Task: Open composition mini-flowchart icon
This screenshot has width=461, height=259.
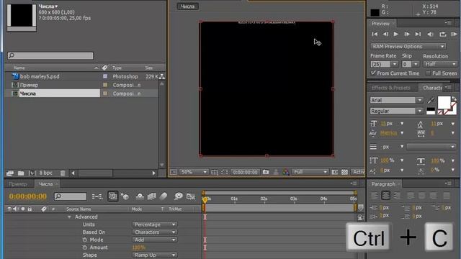Action: [x=97, y=196]
